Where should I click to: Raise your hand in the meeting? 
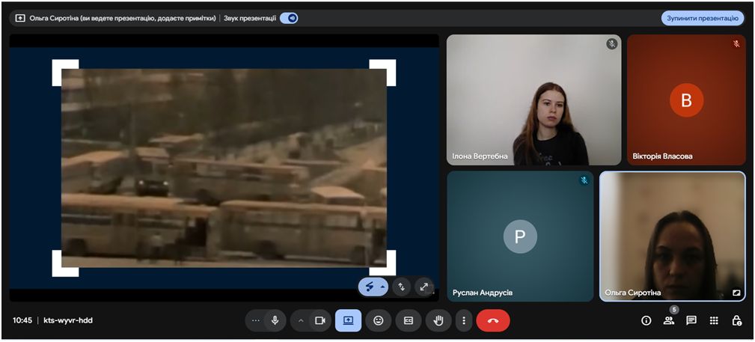point(438,320)
